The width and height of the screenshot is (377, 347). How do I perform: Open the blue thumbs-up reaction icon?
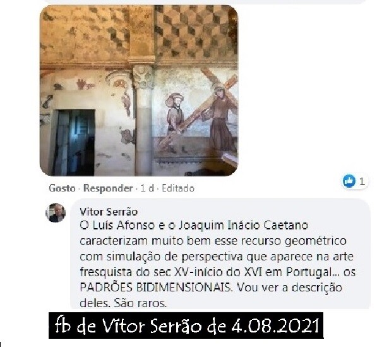click(x=349, y=181)
